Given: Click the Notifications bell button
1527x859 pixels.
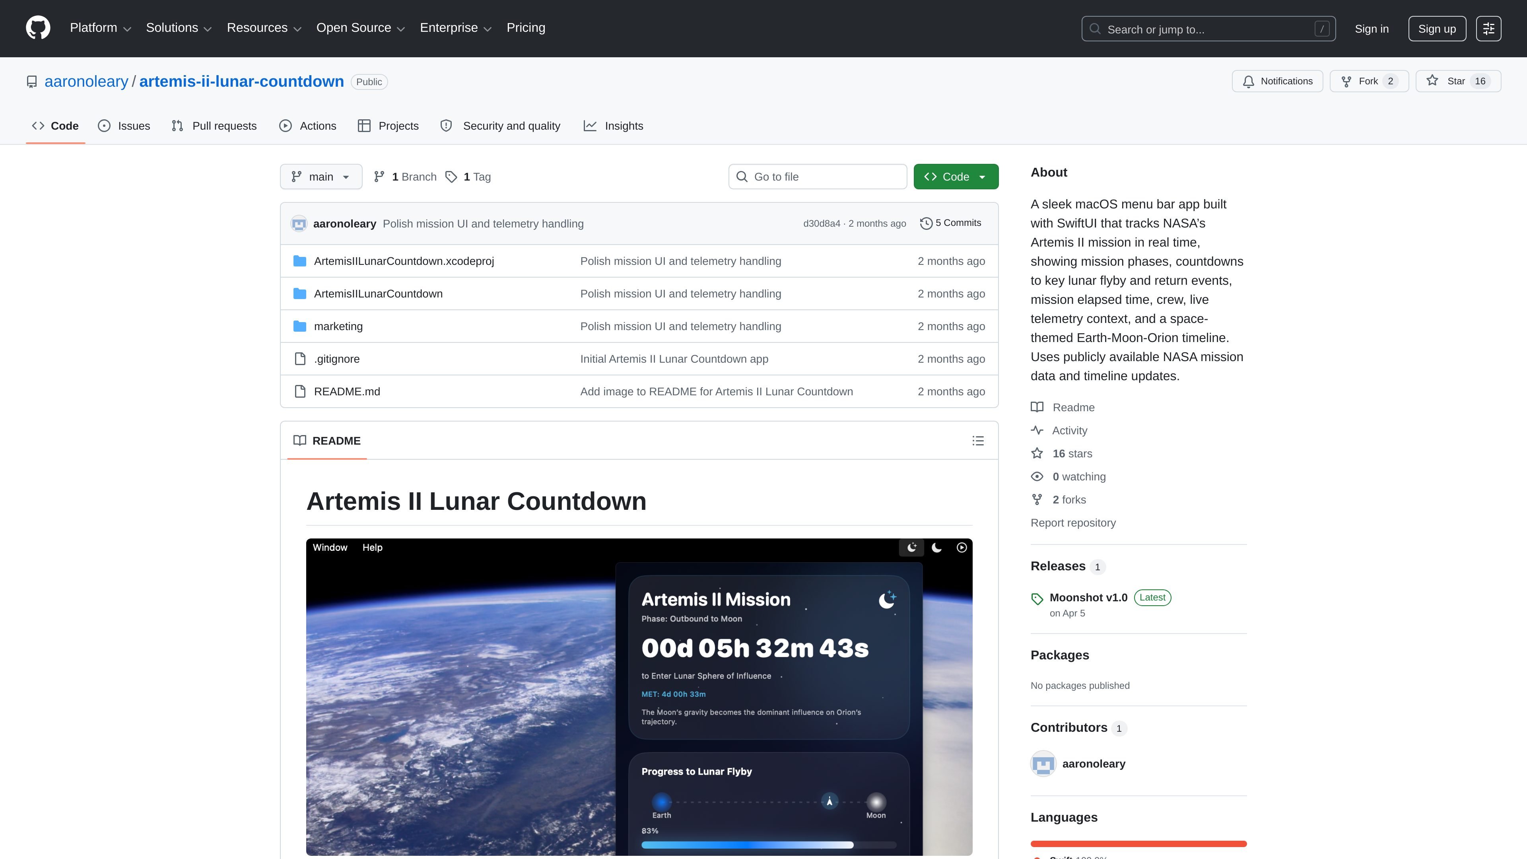Looking at the screenshot, I should coord(1277,81).
